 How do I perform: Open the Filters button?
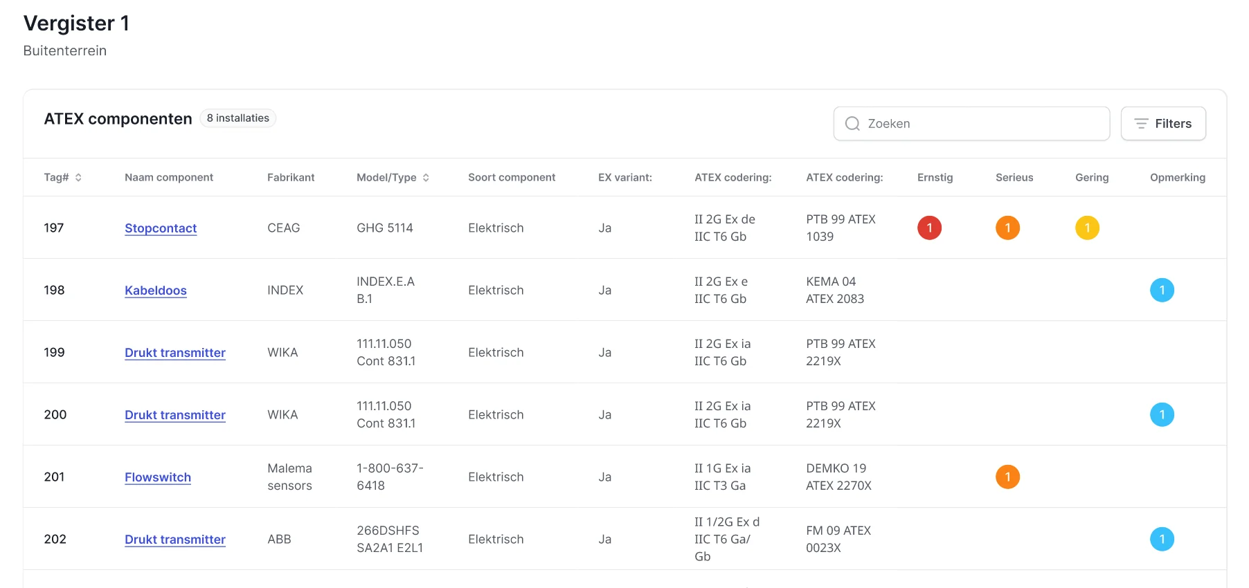[x=1163, y=124]
